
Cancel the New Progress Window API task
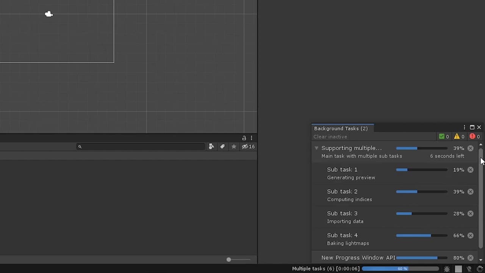tap(471, 258)
